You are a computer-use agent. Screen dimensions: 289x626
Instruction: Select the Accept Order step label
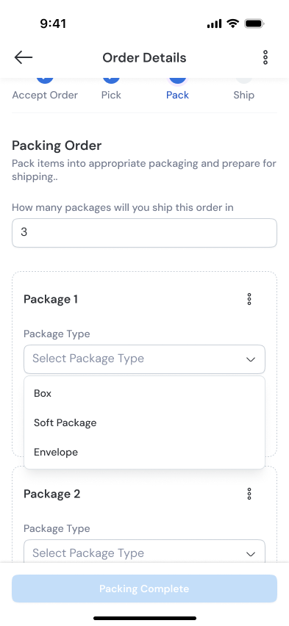45,96
